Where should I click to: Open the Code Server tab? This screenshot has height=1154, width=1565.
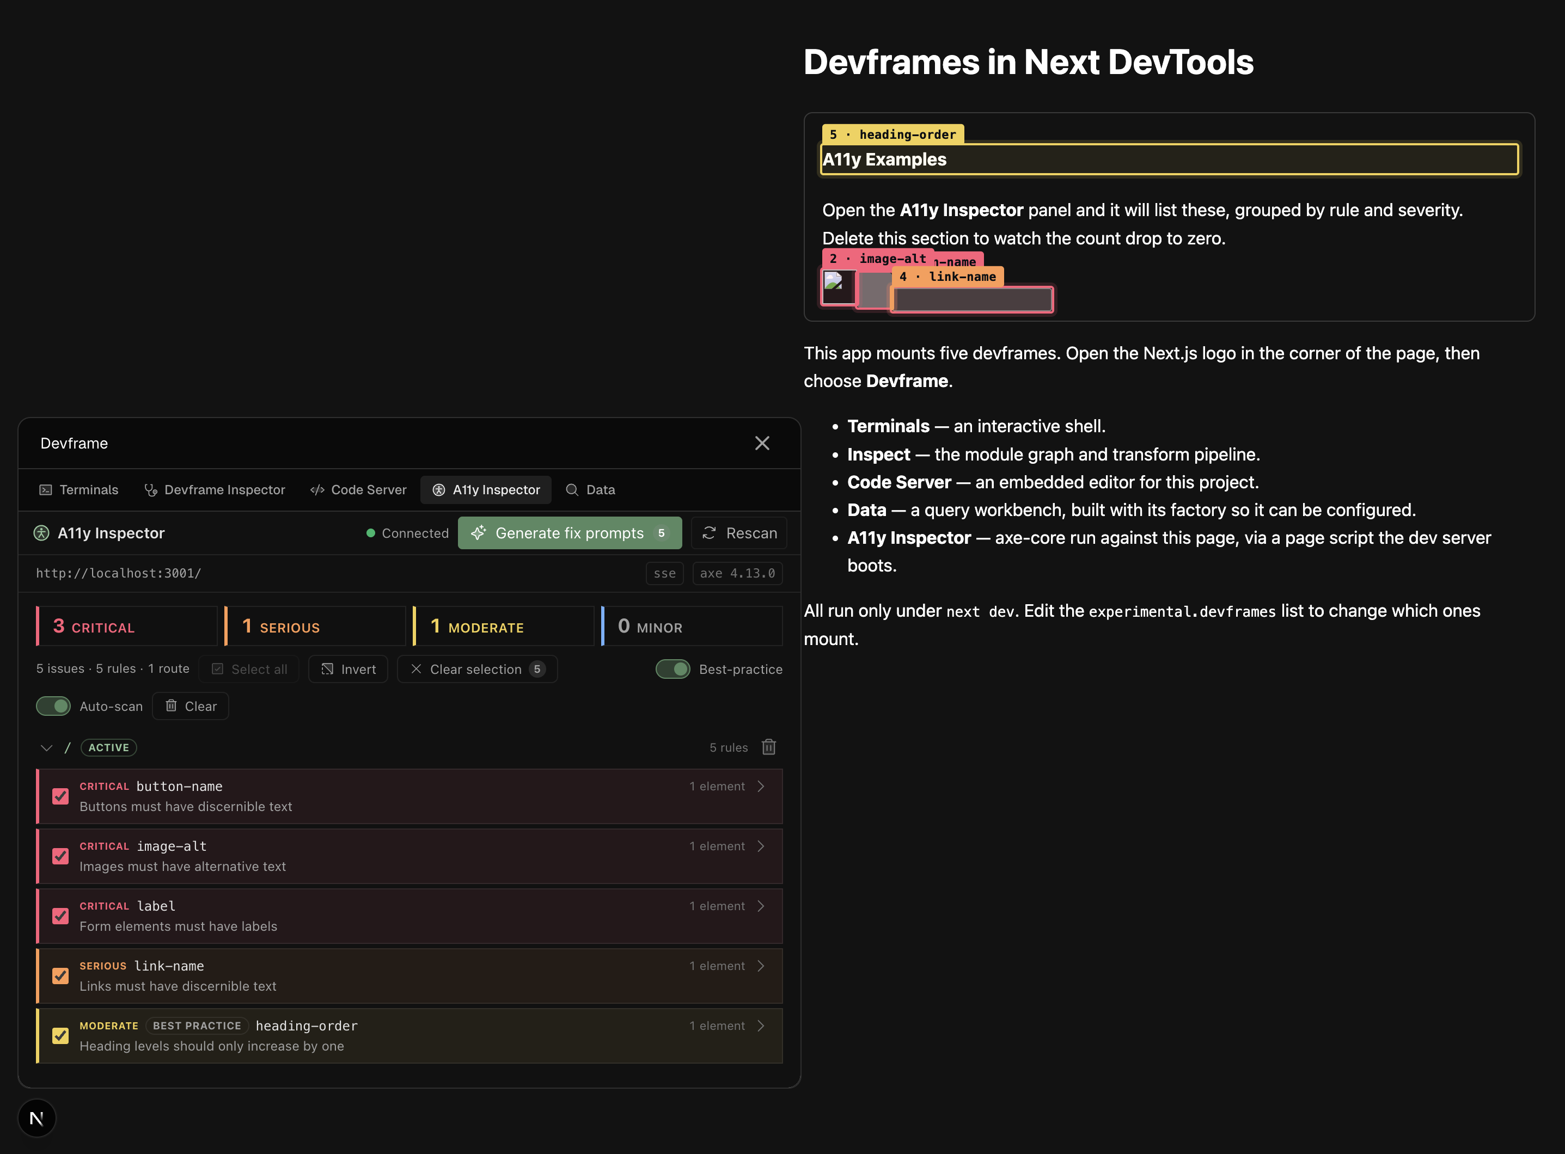point(358,490)
